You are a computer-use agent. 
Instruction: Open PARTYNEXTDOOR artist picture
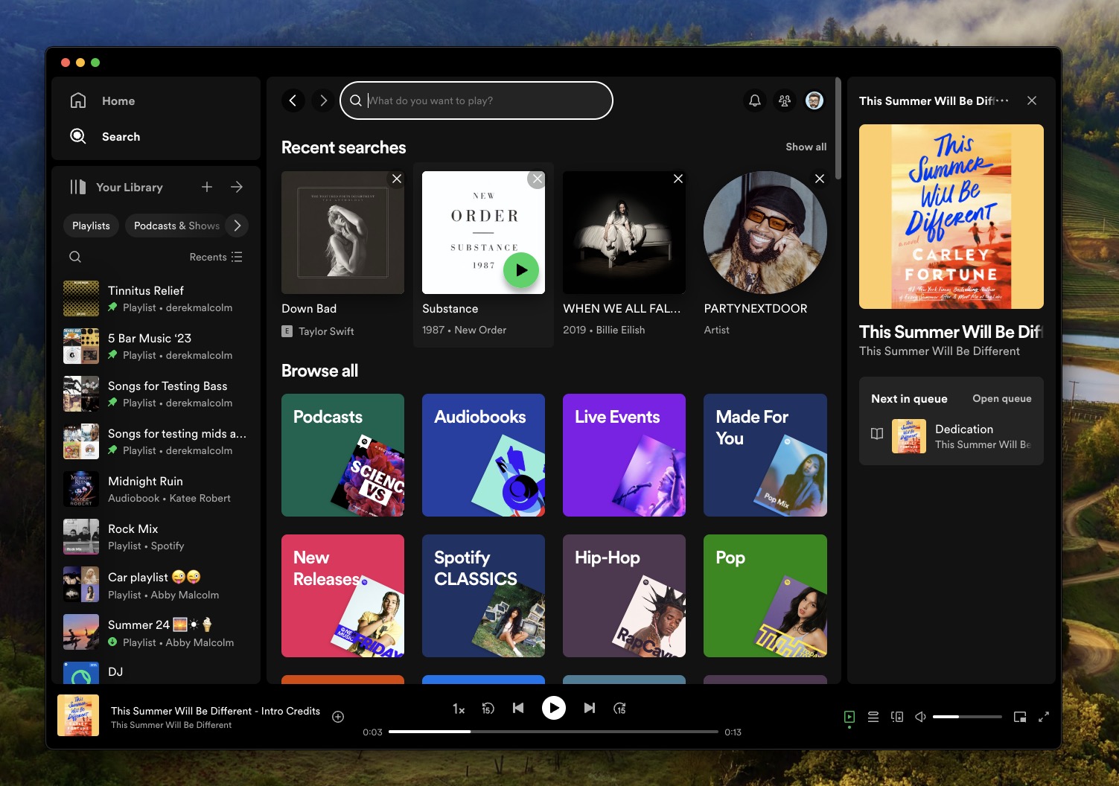765,232
